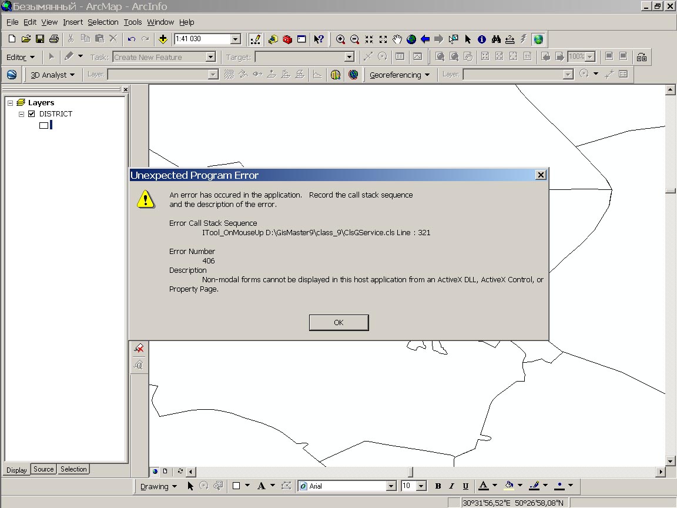Switch to the Source tab
677x508 pixels.
tap(43, 469)
